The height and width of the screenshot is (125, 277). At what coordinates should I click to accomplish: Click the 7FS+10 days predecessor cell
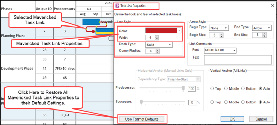(x=64, y=69)
